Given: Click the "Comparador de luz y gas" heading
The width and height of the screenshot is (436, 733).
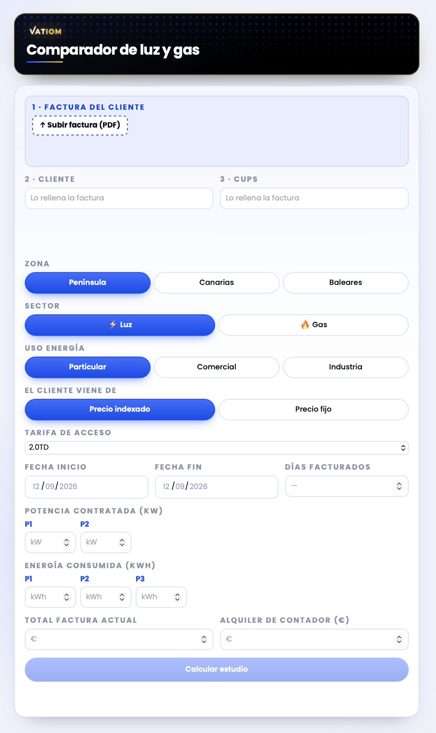Looking at the screenshot, I should point(113,50).
